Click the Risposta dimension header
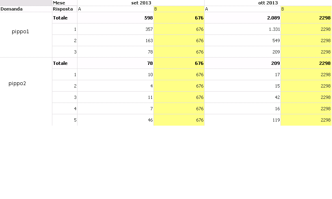The height and width of the screenshot is (199, 332). tap(63, 9)
